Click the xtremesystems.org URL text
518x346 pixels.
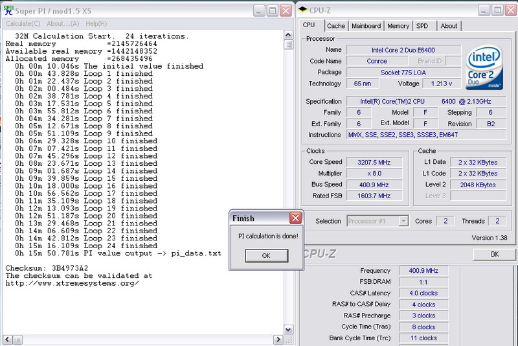pos(72,283)
